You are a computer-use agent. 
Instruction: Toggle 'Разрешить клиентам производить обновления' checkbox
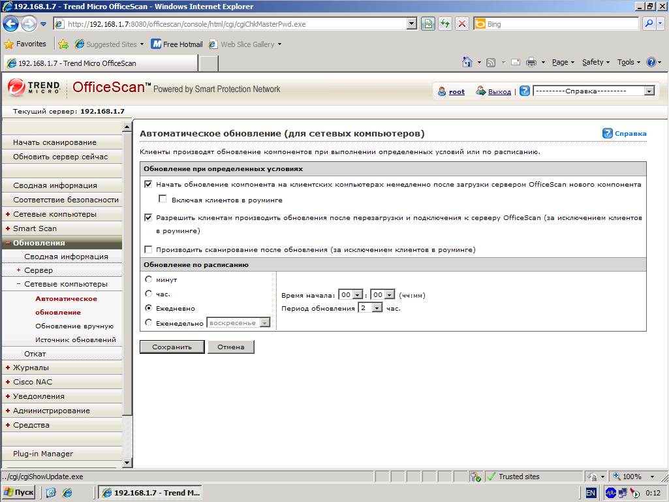pyautogui.click(x=148, y=217)
